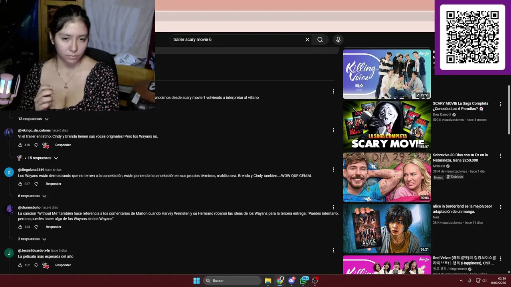The width and height of the screenshot is (511, 287).
Task: Open MrBeast Día 29 video thumbnail
Action: click(x=387, y=177)
